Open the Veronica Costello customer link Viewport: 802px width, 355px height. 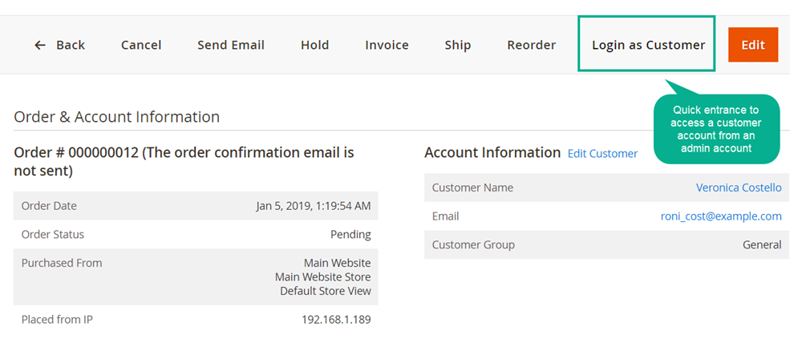click(738, 188)
